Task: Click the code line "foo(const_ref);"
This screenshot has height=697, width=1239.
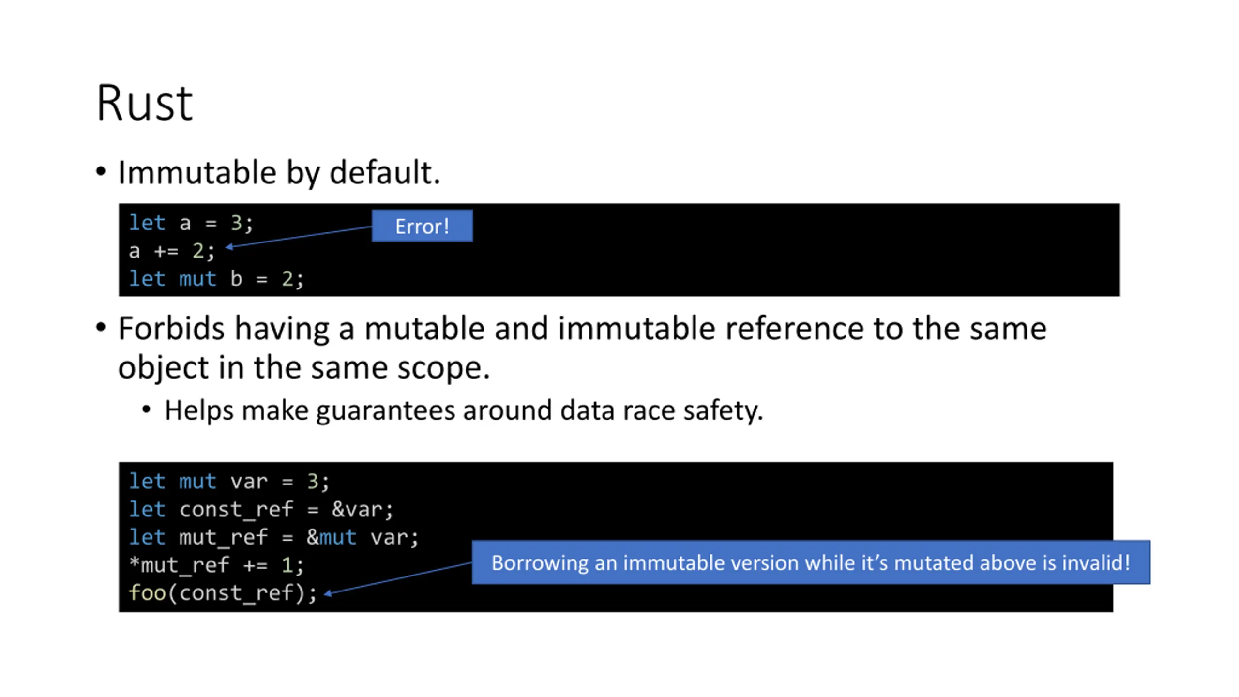Action: point(223,593)
